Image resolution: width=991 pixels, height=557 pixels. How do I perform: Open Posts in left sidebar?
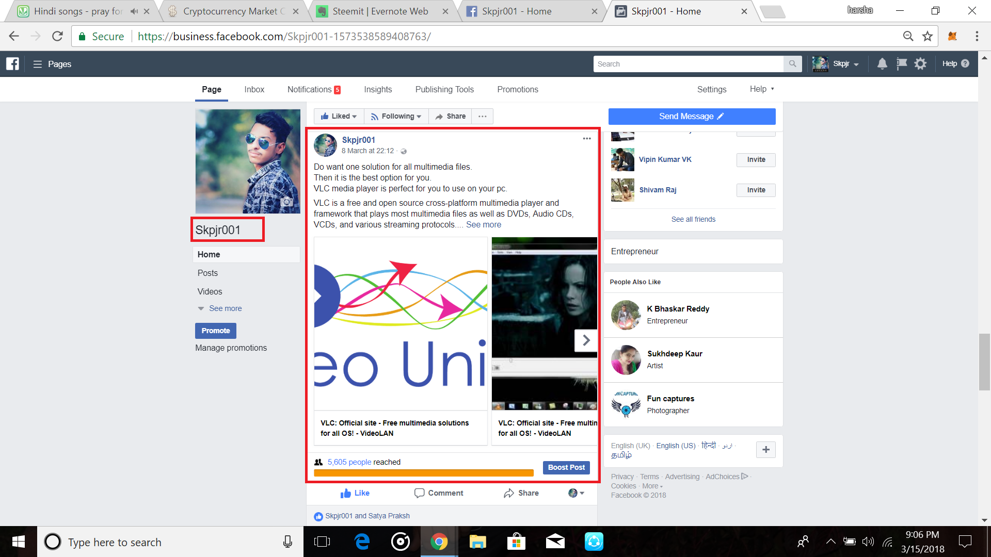point(207,273)
